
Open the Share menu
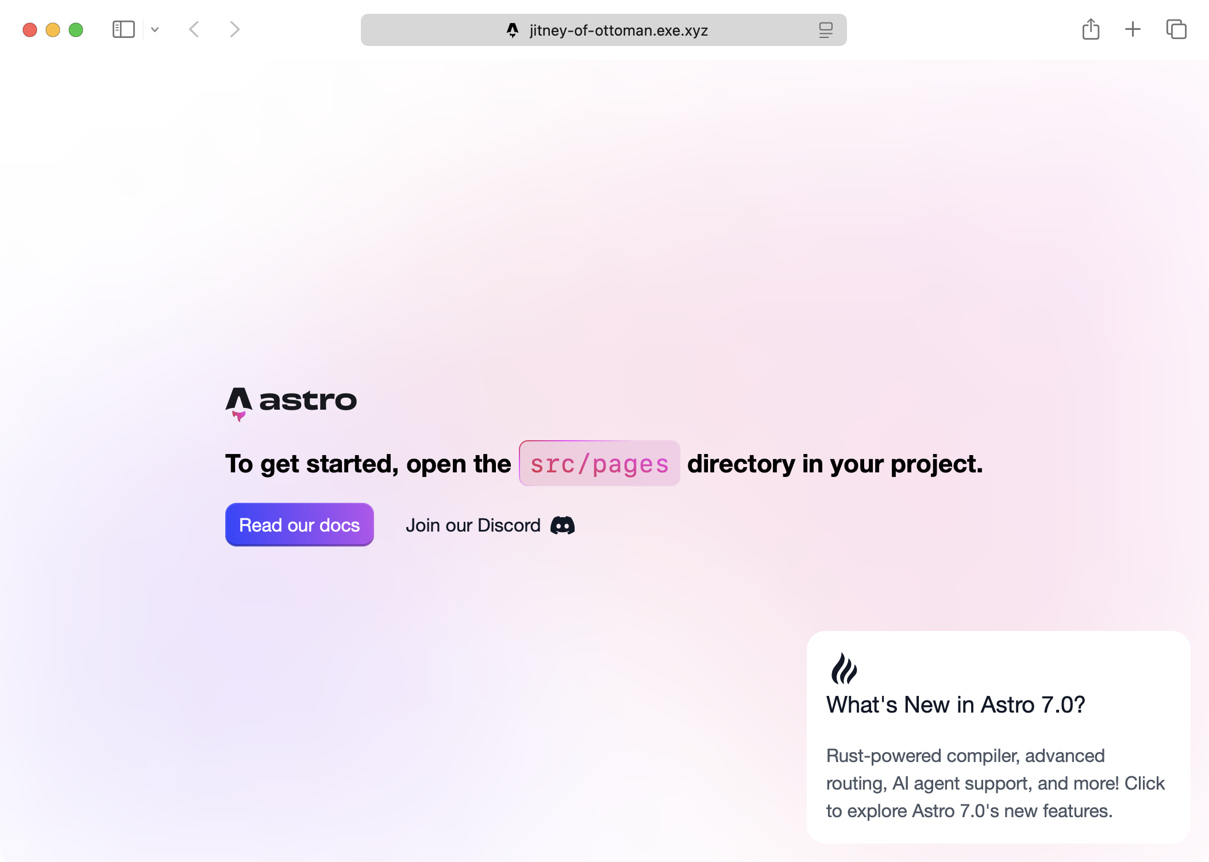pyautogui.click(x=1091, y=29)
